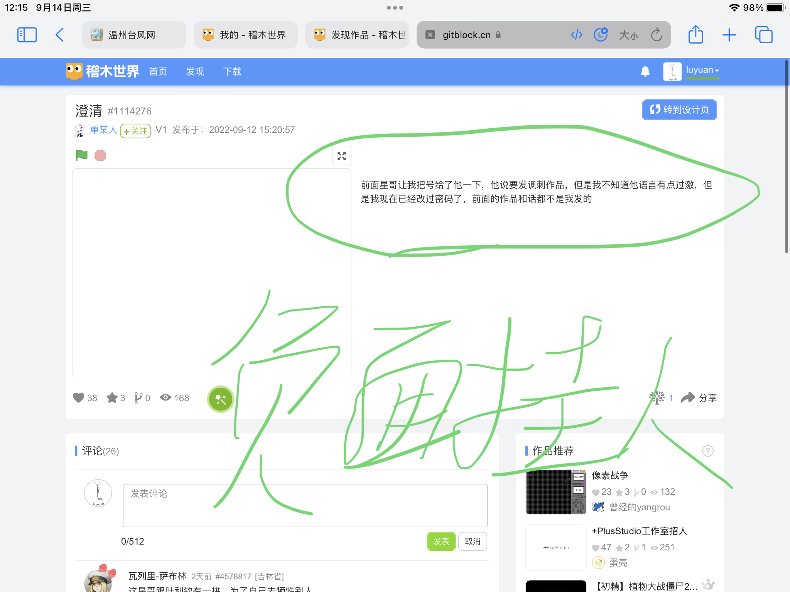790x592 pixels.
Task: Click author avatar next to 单某人
Action: (x=79, y=130)
